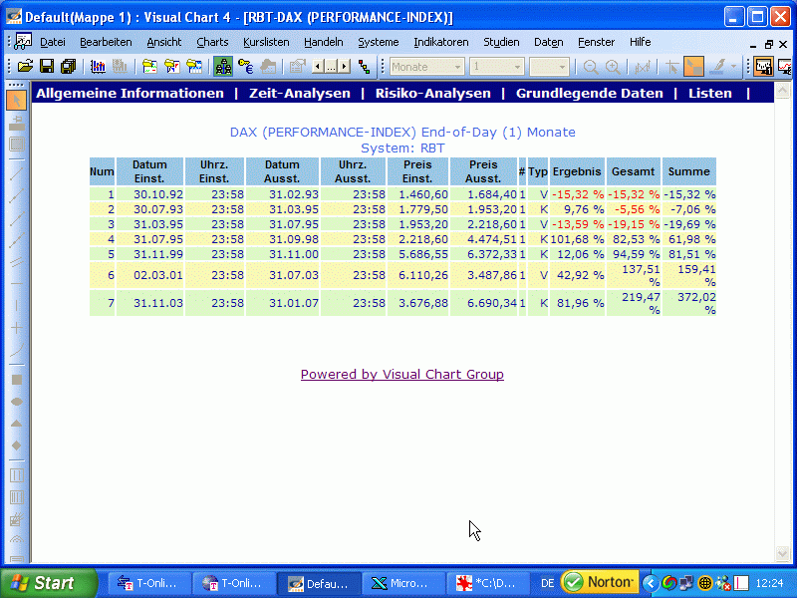
Task: Open the Monate timeframe dropdown
Action: click(x=458, y=67)
